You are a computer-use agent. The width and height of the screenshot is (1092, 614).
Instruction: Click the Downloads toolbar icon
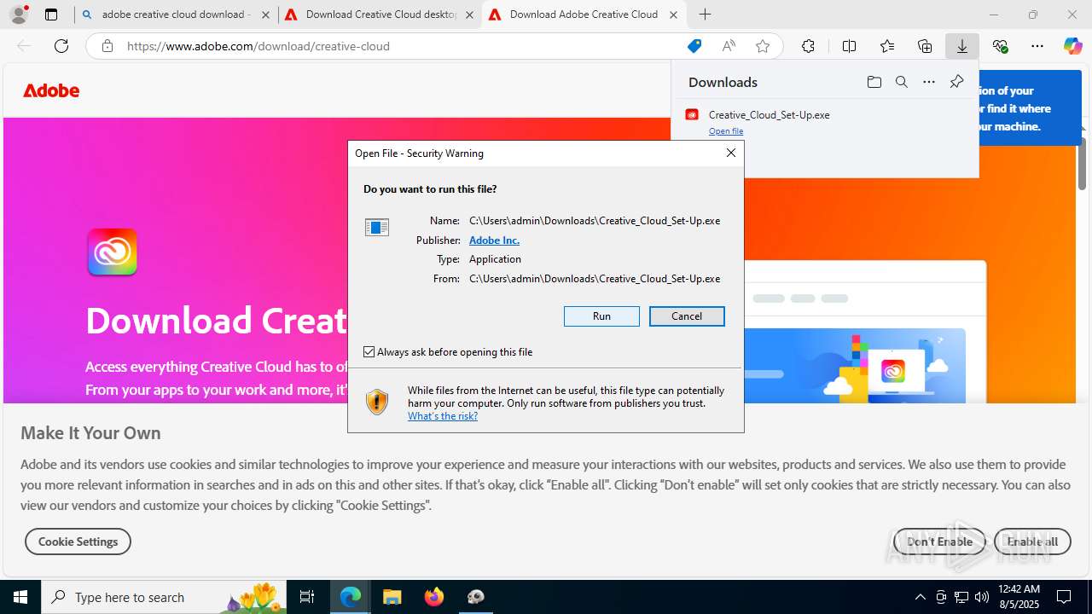[962, 46]
